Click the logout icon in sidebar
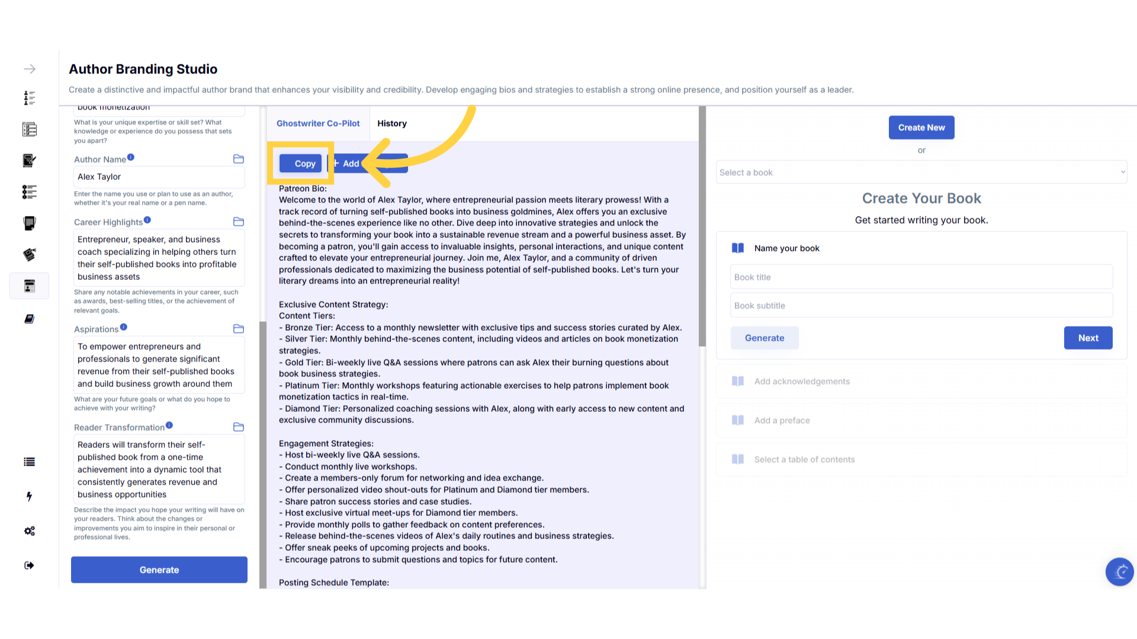Image resolution: width=1137 pixels, height=639 pixels. (x=29, y=566)
